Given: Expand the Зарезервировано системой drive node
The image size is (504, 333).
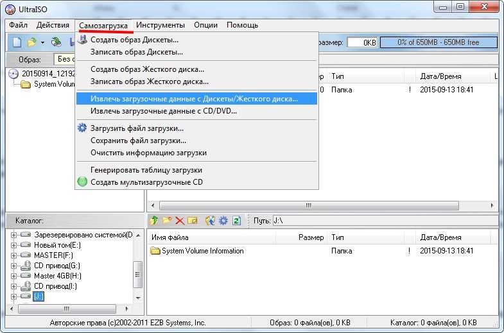Looking at the screenshot, I should click(13, 235).
